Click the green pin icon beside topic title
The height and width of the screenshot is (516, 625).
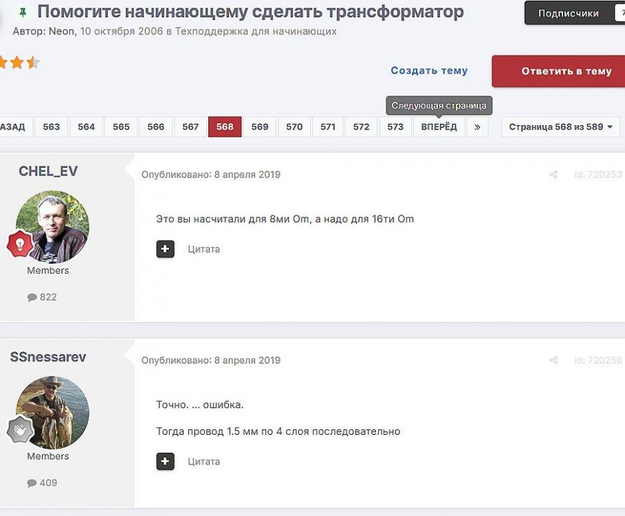23,12
